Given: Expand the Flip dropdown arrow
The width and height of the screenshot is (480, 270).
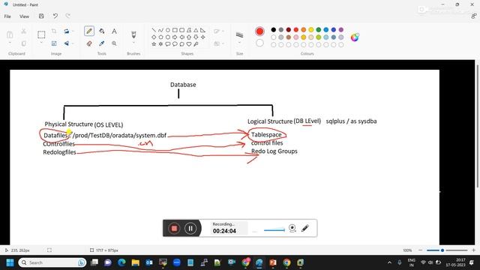Looking at the screenshot, I should 73,43.
